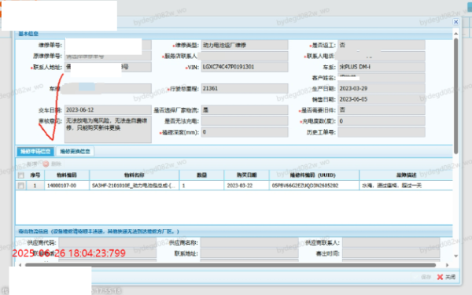
Task: Click the 是否选择厂家物流 field
Action: click(245, 110)
